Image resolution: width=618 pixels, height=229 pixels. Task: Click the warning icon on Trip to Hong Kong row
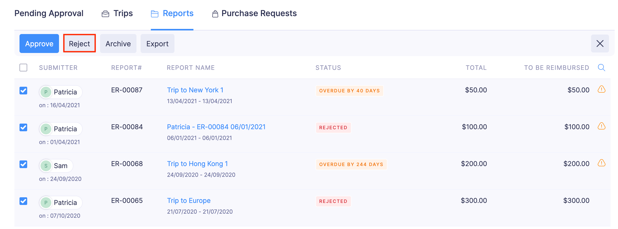pos(602,163)
